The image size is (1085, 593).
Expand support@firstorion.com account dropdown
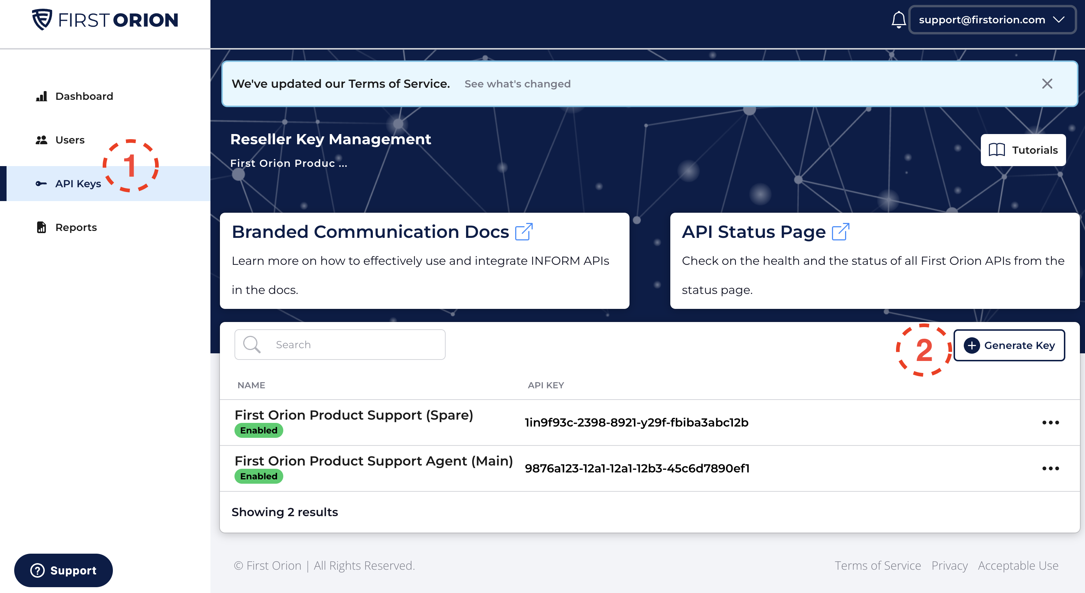[x=992, y=20]
